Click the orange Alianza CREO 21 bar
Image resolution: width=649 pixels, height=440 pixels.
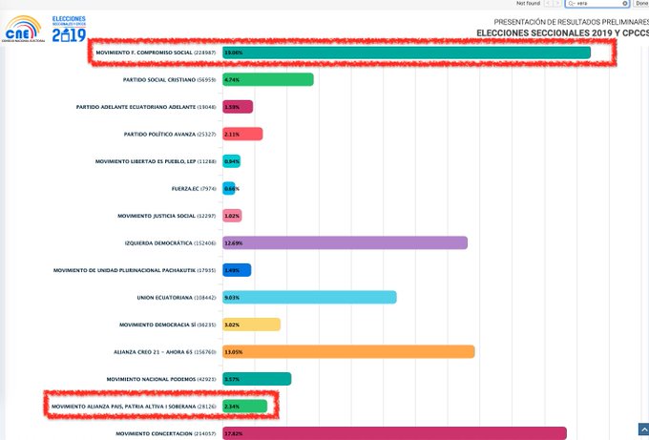point(348,352)
